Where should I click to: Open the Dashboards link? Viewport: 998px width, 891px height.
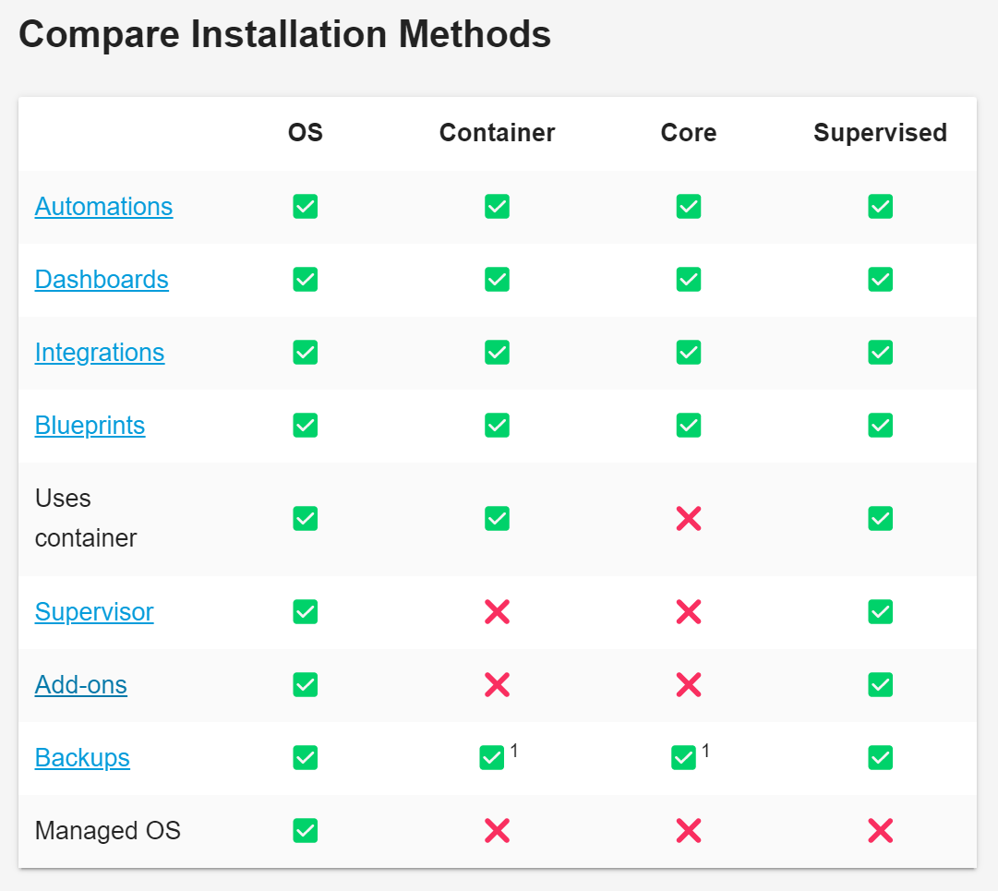(102, 280)
